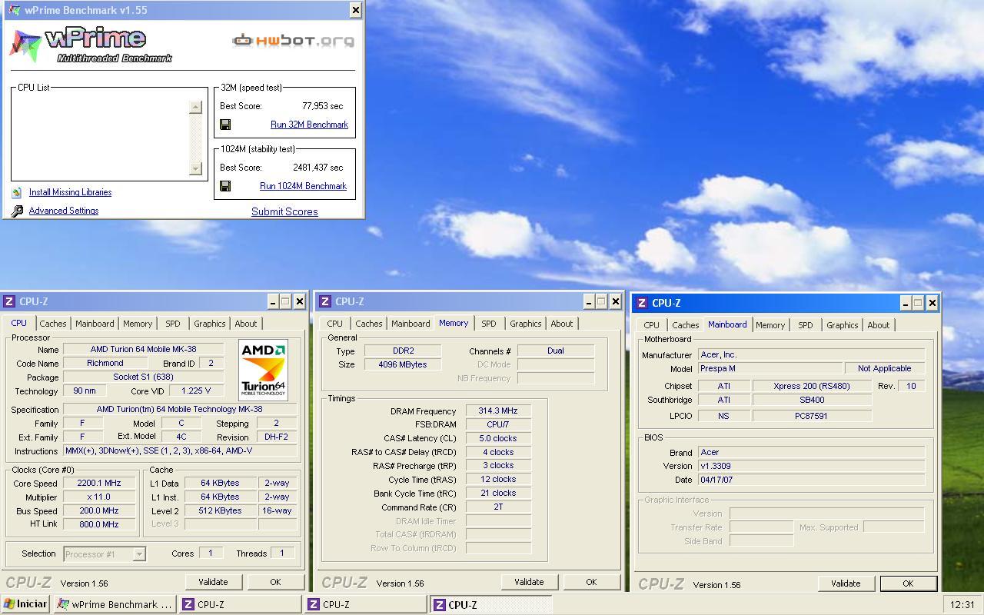This screenshot has height=615, width=984.
Task: Switch to Memory tab in the left CPU-Z window
Action: pos(138,324)
